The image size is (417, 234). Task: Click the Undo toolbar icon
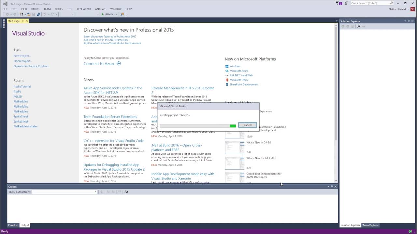click(x=45, y=14)
